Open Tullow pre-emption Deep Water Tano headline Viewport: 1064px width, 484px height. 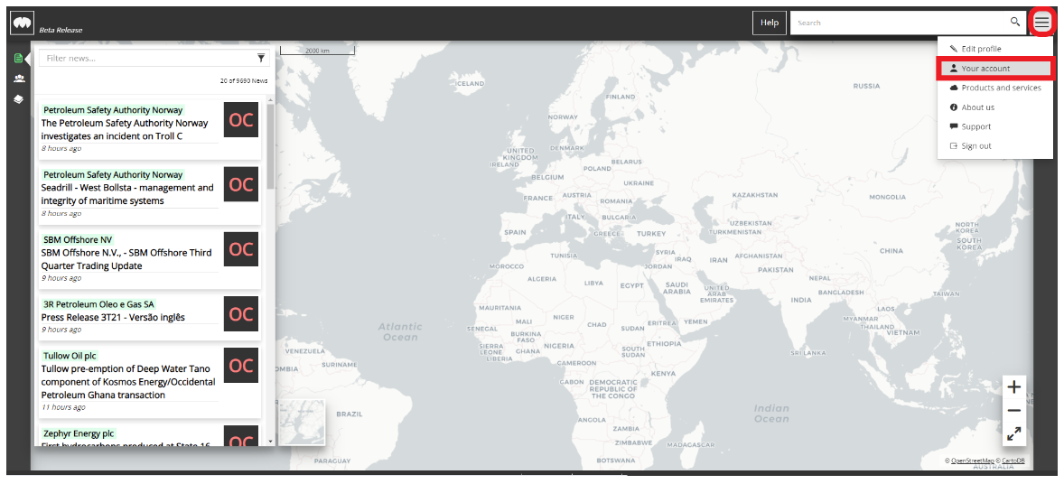tap(128, 381)
